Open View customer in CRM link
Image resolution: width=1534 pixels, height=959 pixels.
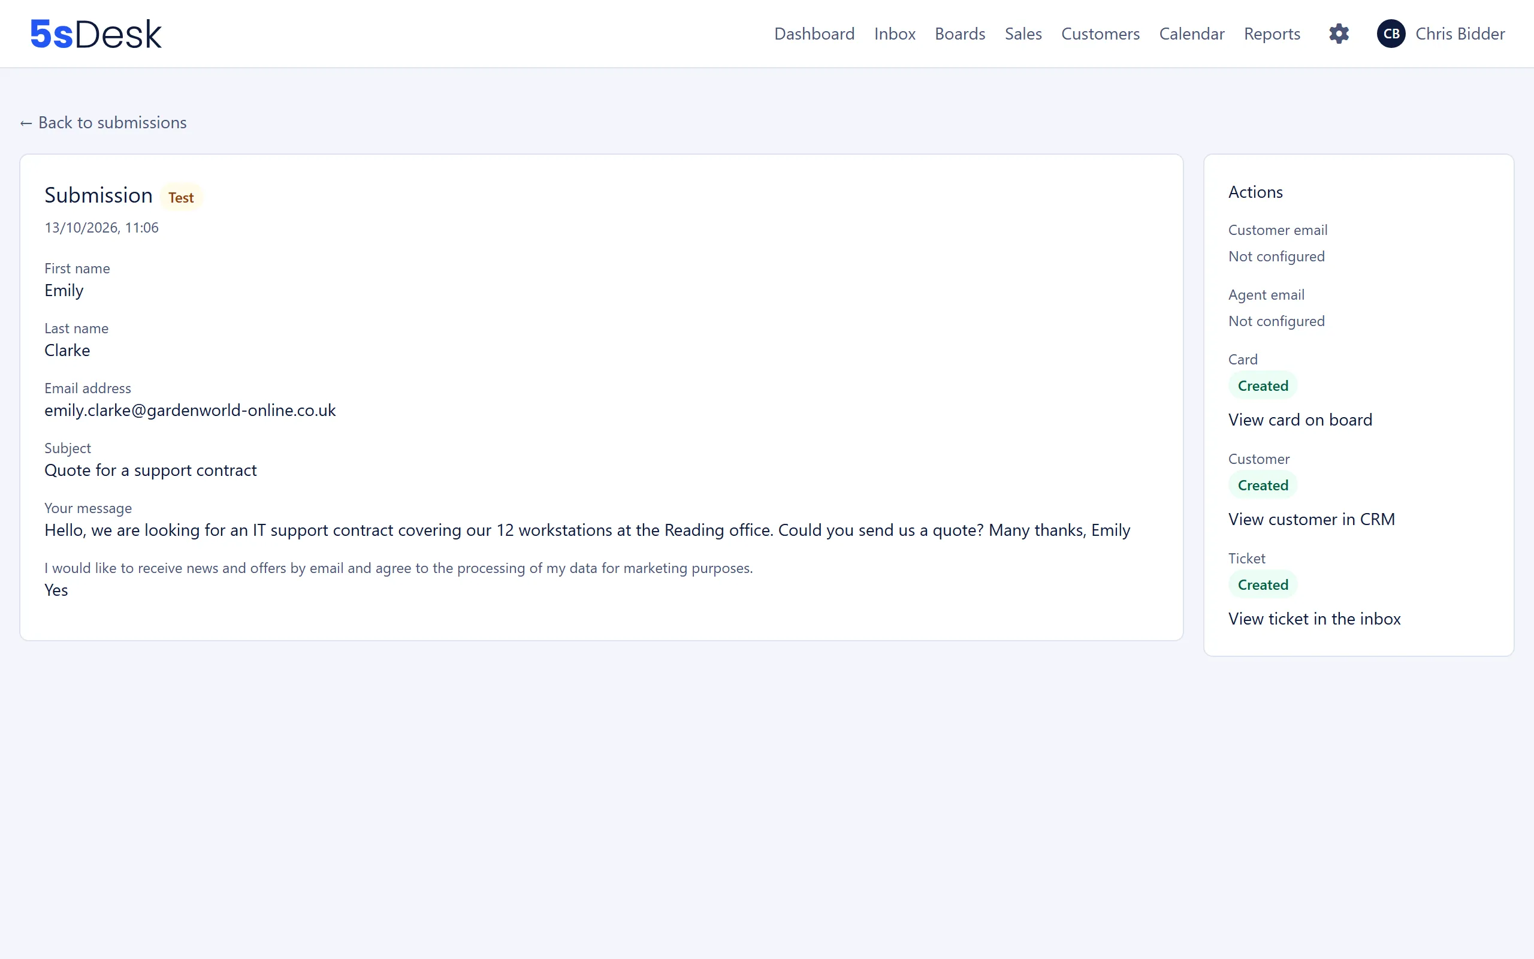click(x=1312, y=520)
